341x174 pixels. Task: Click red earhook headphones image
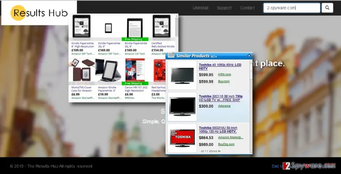pos(160,71)
